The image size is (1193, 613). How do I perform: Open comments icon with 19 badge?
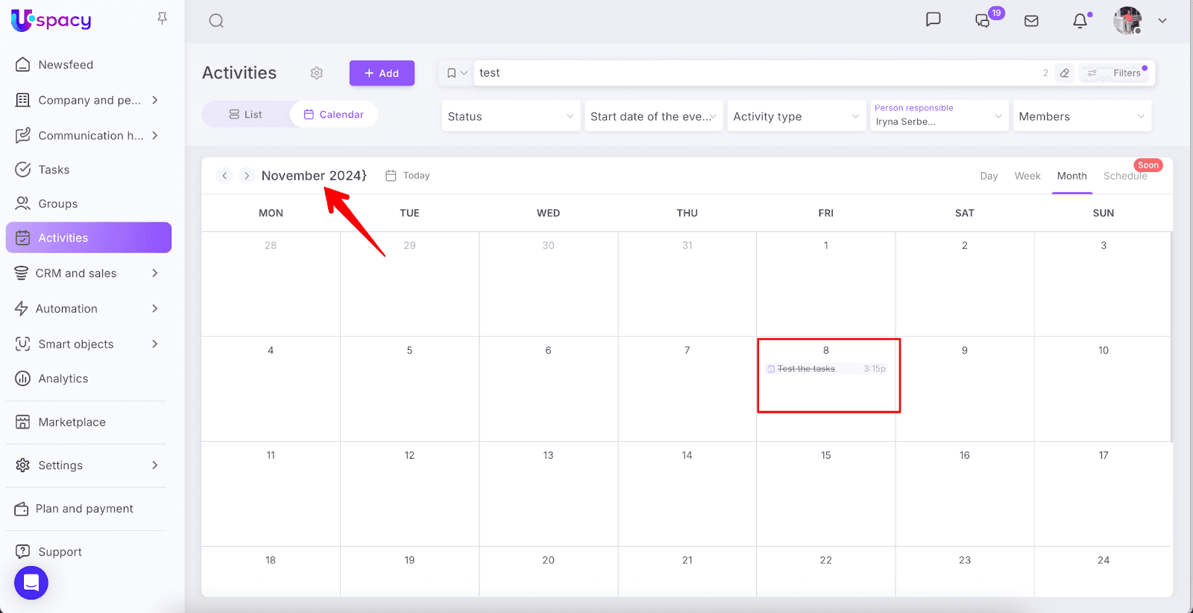click(x=983, y=21)
